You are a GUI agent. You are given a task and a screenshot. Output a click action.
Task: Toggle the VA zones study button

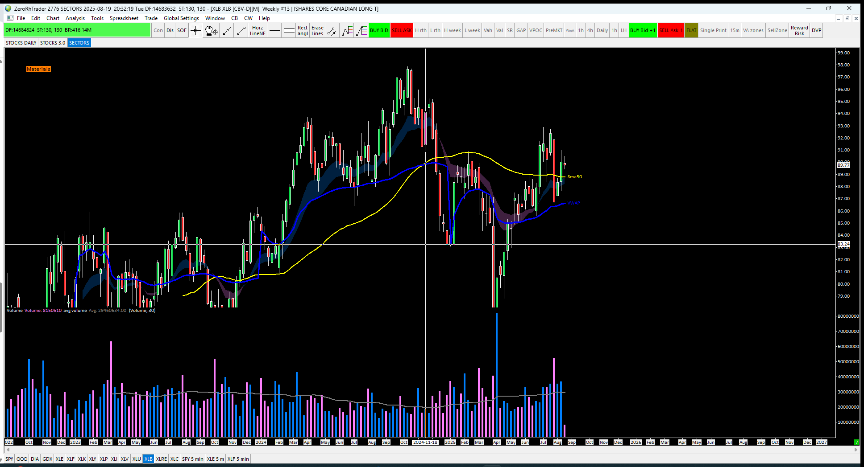click(753, 30)
